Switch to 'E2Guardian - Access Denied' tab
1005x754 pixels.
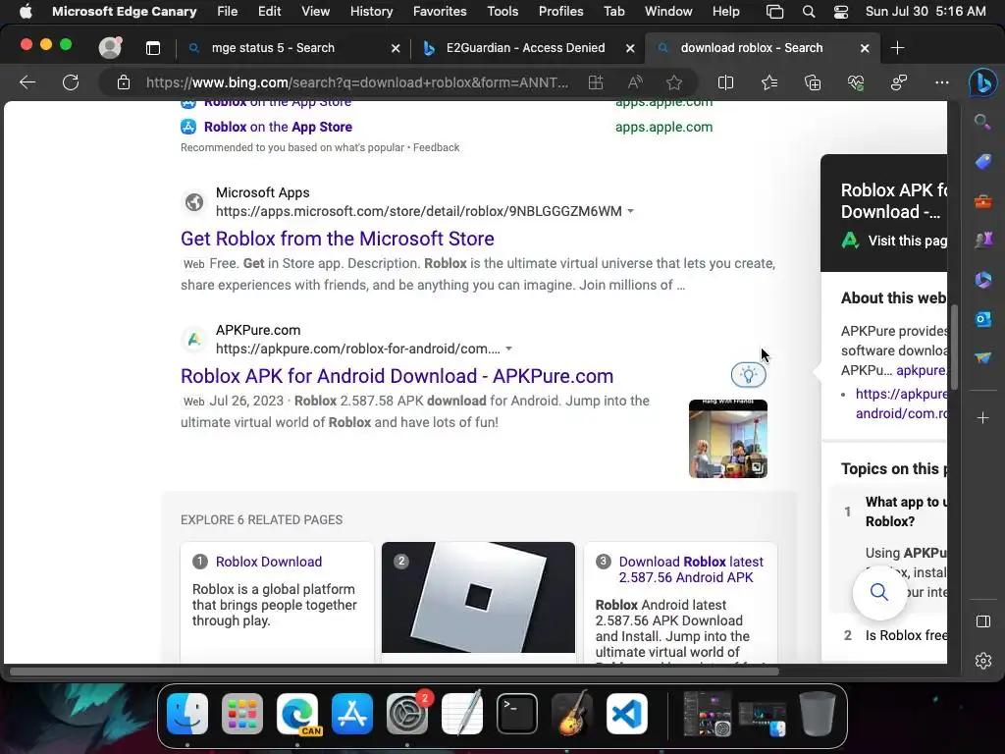(x=526, y=48)
